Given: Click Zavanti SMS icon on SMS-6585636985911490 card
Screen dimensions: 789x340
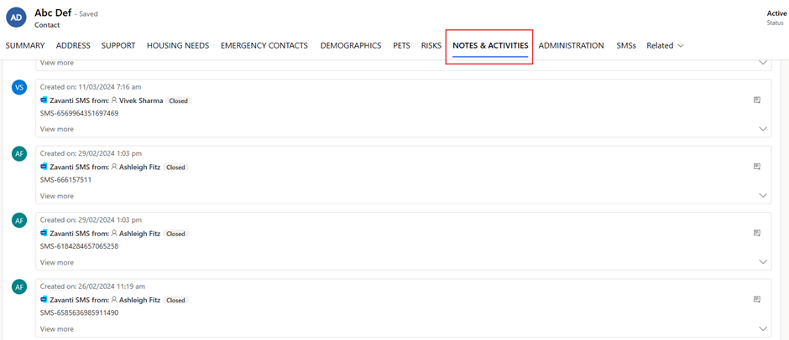Looking at the screenshot, I should tap(44, 300).
